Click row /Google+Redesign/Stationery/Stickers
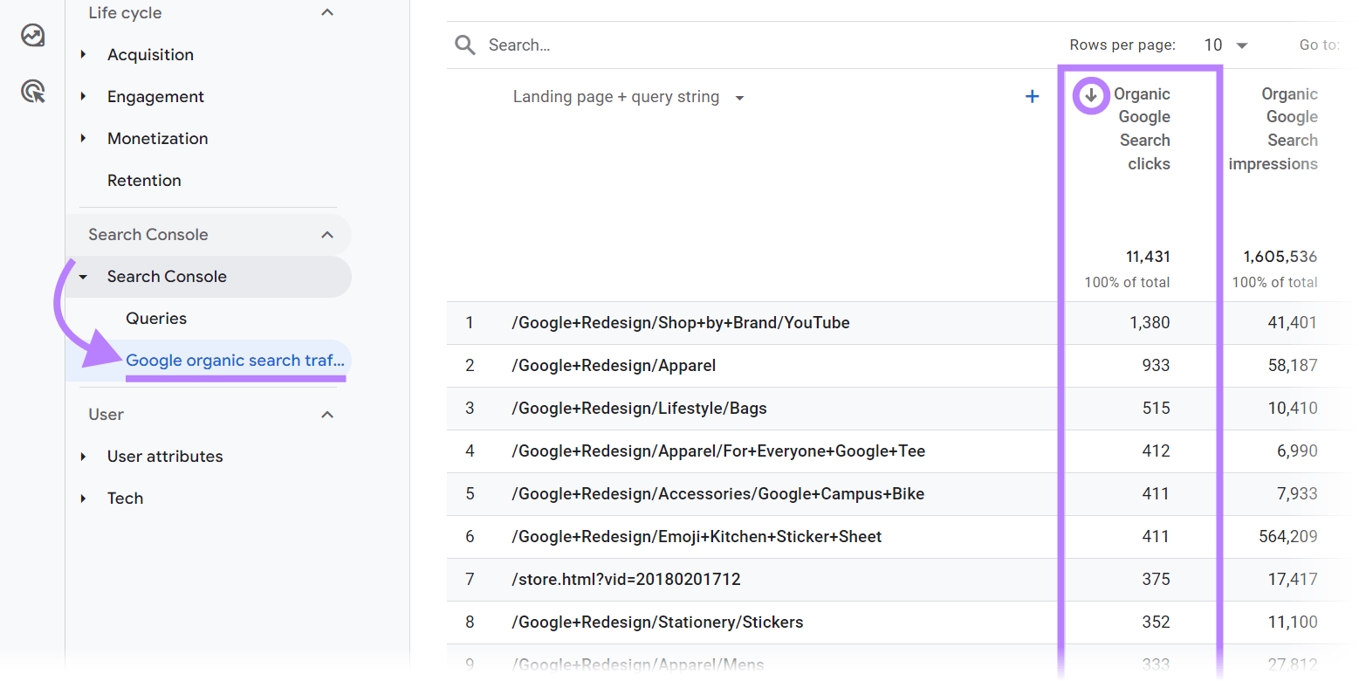Image resolution: width=1359 pixels, height=681 pixels. 657,623
